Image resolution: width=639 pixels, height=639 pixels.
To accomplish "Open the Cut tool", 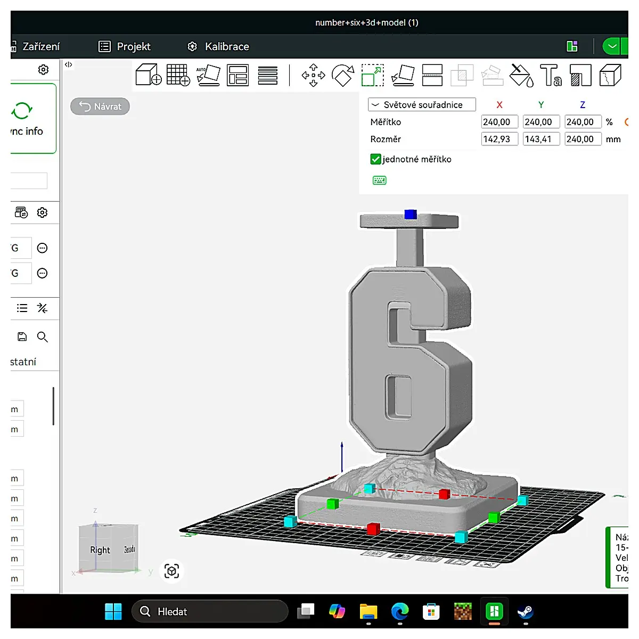I will click(x=432, y=75).
